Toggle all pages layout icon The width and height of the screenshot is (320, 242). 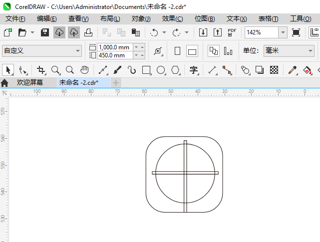(214, 51)
